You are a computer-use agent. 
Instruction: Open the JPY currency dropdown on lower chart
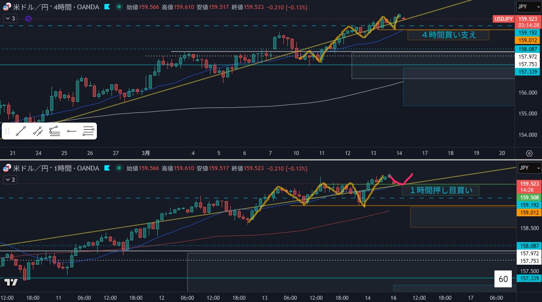[530, 168]
